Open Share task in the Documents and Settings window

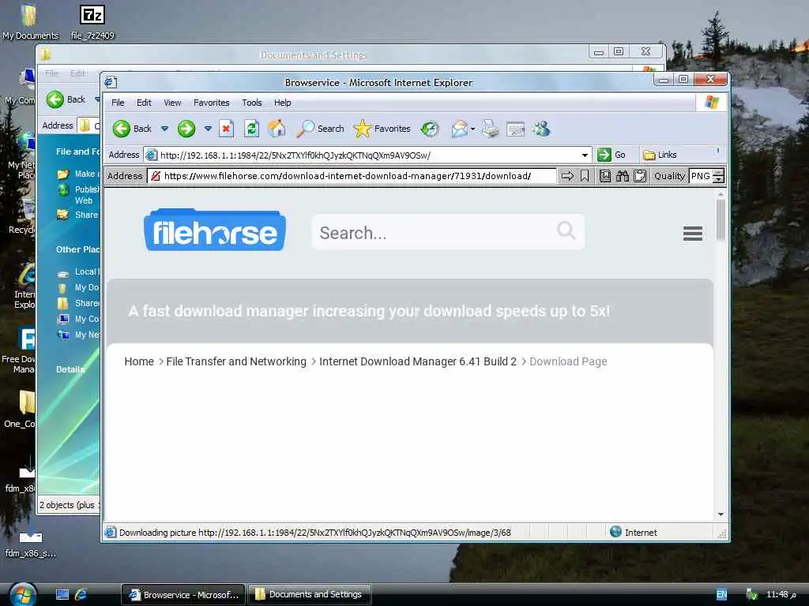(x=78, y=215)
